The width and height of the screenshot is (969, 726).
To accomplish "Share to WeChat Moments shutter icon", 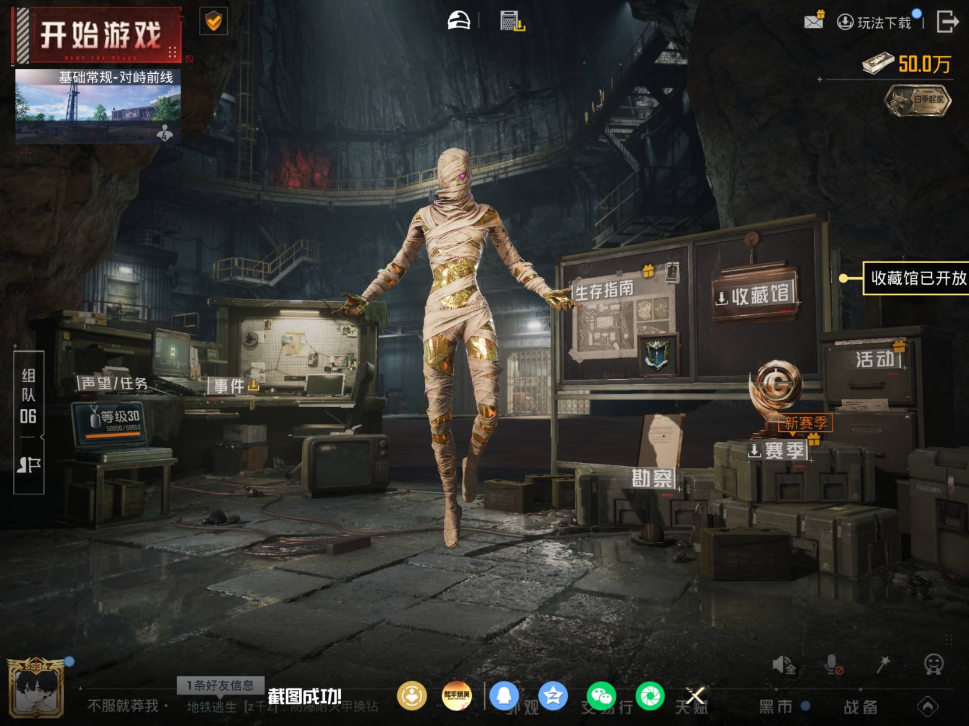I will click(650, 696).
